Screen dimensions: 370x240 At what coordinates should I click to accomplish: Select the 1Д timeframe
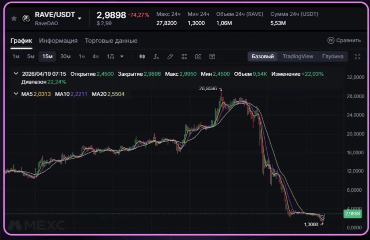click(110, 56)
